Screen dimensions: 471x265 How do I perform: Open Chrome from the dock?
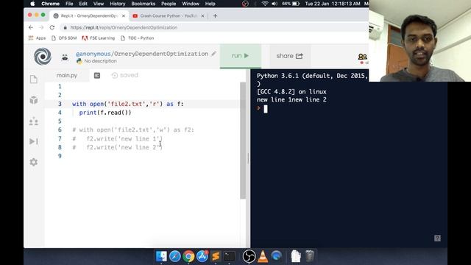[188, 256]
